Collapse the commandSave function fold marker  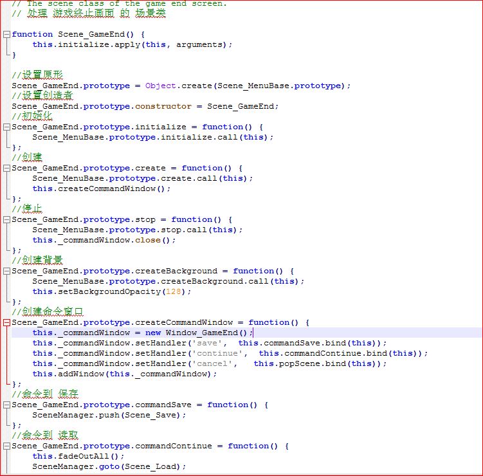6,405
